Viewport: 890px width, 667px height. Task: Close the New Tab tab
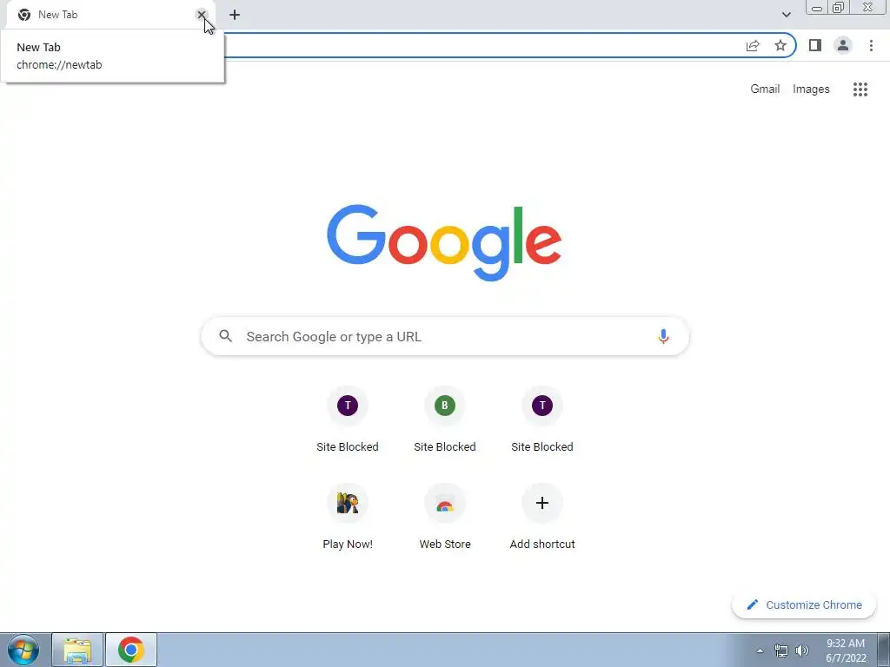click(x=202, y=15)
